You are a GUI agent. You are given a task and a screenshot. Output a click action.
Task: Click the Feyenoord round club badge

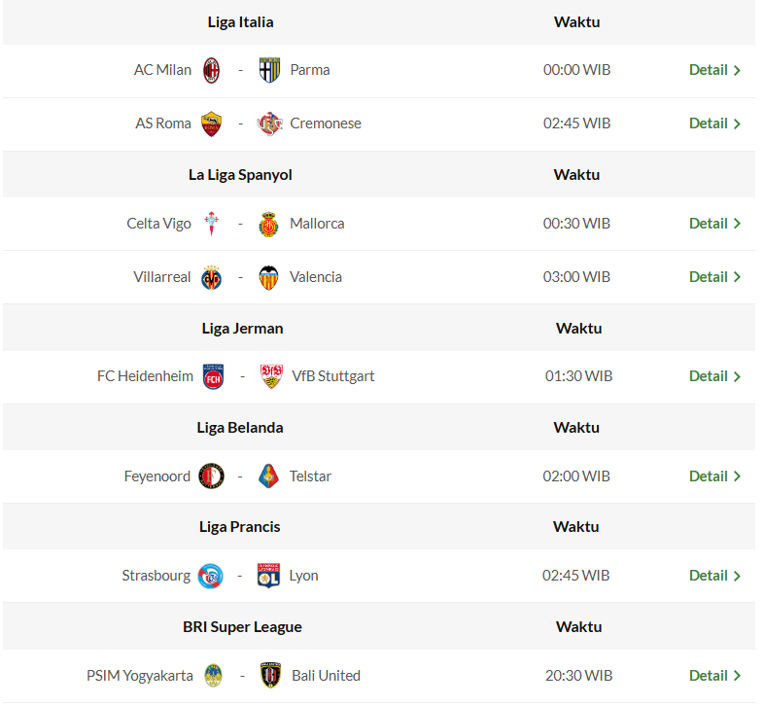point(212,476)
